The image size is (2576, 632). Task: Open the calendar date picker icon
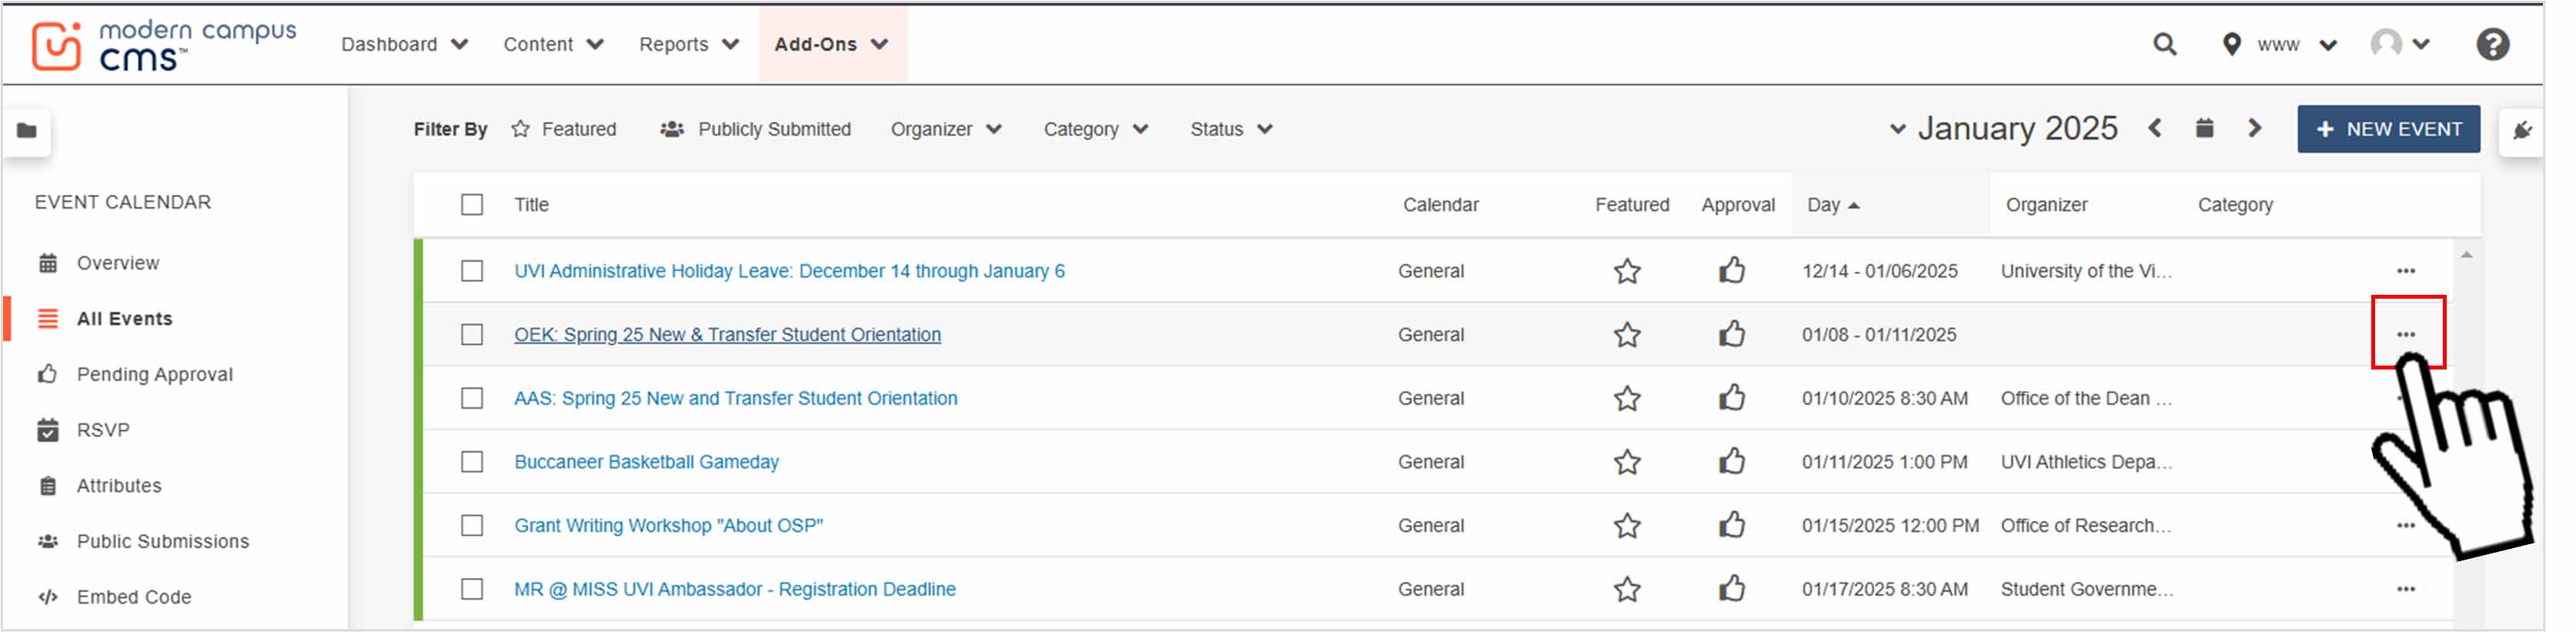tap(2204, 128)
